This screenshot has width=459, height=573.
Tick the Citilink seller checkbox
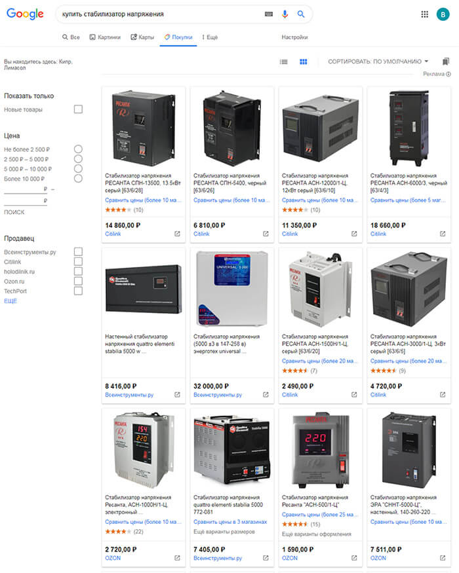(x=78, y=262)
